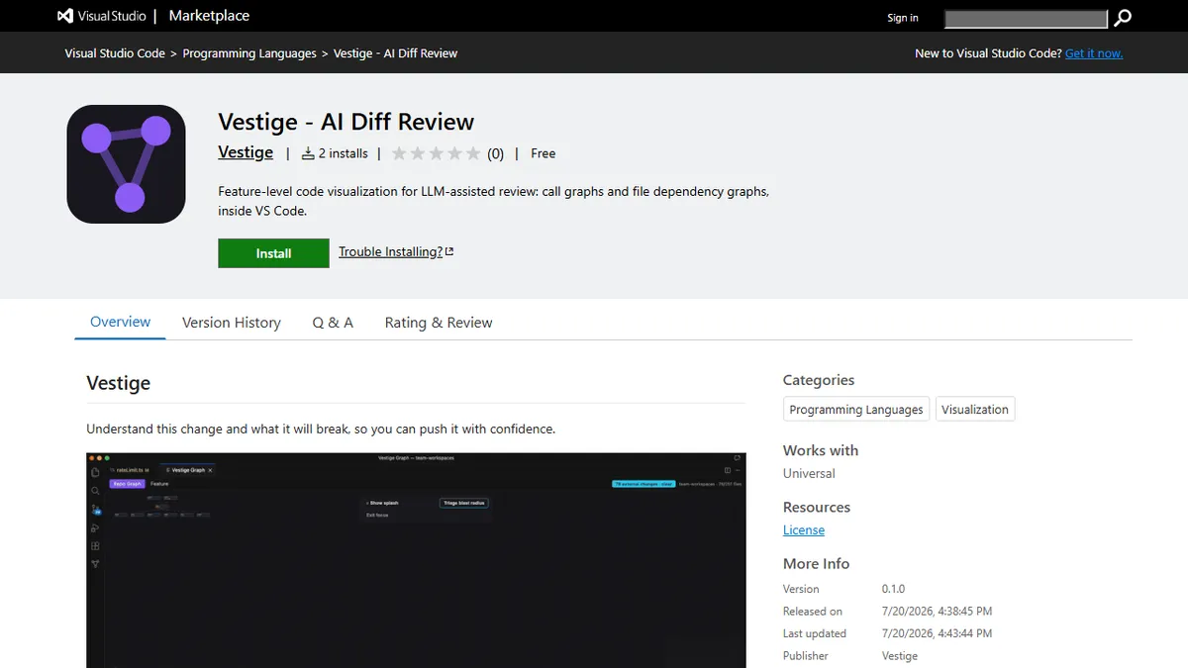This screenshot has height=668, width=1188.
Task: Click the search magnifier icon
Action: pyautogui.click(x=1122, y=18)
